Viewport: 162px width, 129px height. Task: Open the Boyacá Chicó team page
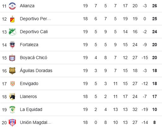33,58
